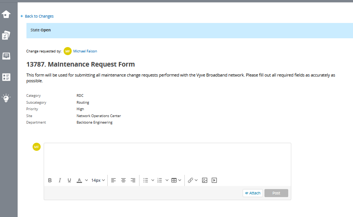Viewport: 353px width, 217px height.
Task: Align text center
Action: [123, 180]
